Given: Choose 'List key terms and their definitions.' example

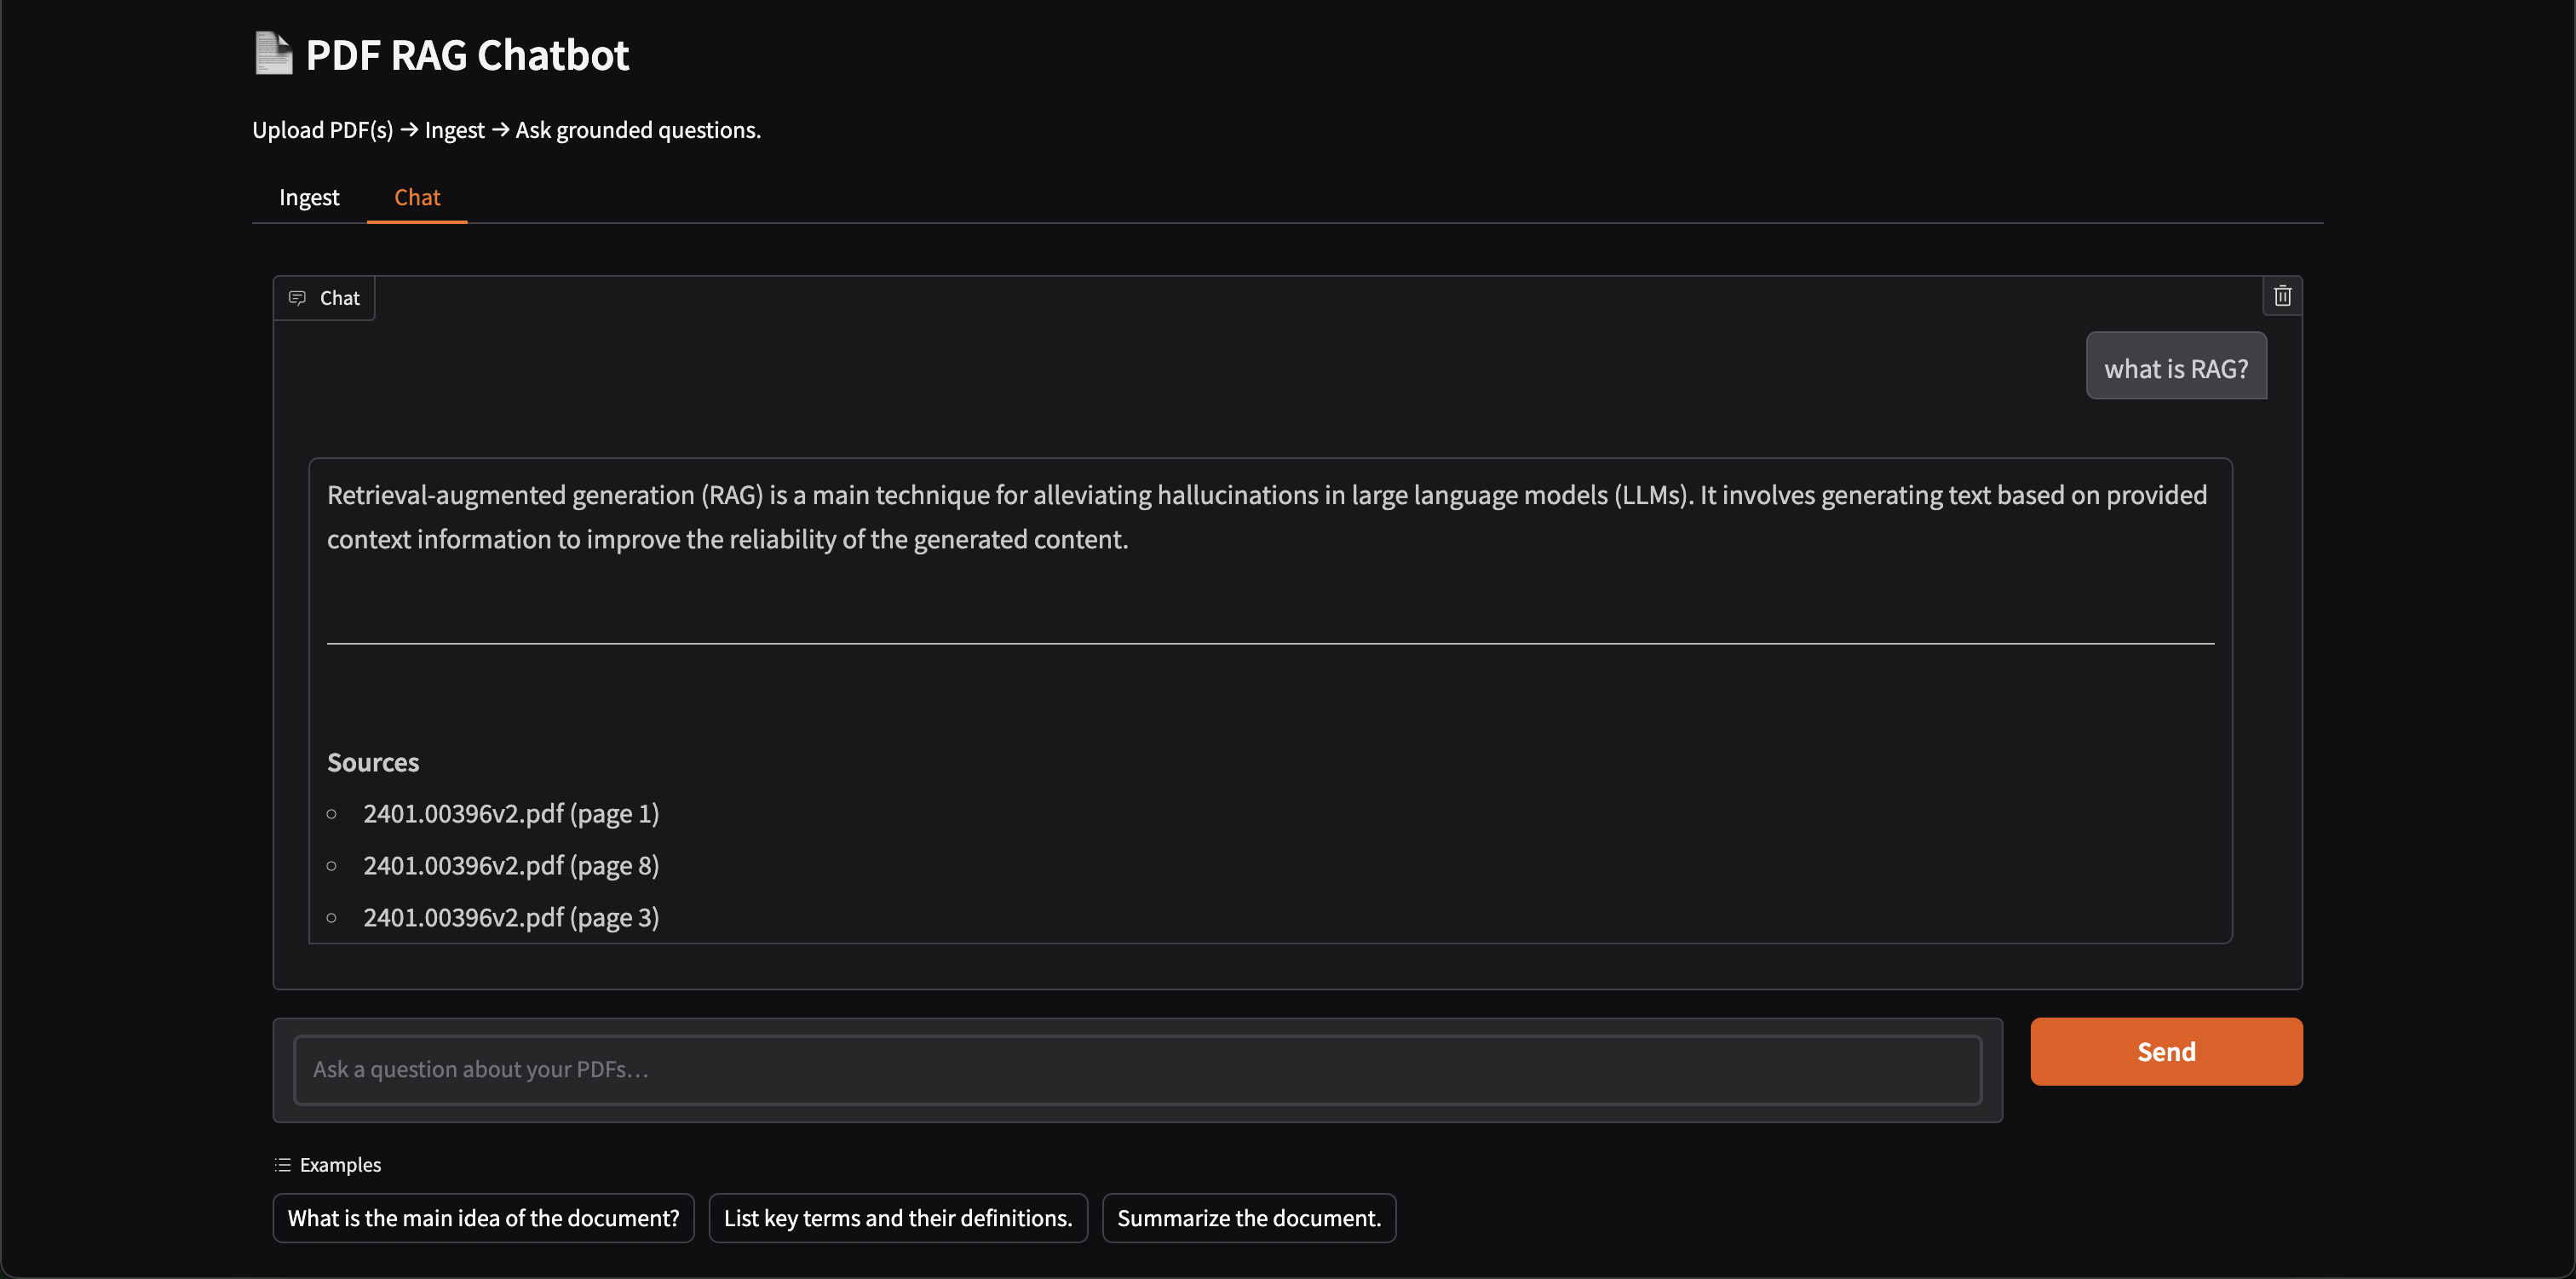Looking at the screenshot, I should pos(897,1217).
